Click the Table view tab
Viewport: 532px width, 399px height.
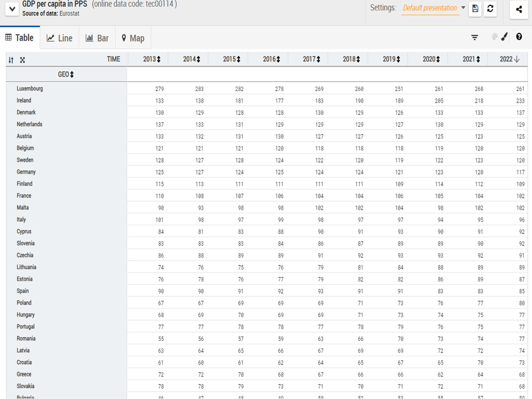[x=20, y=38]
